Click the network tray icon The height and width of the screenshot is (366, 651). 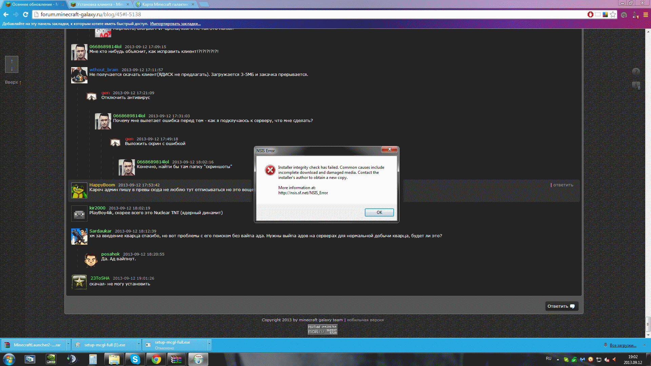pyautogui.click(x=599, y=360)
